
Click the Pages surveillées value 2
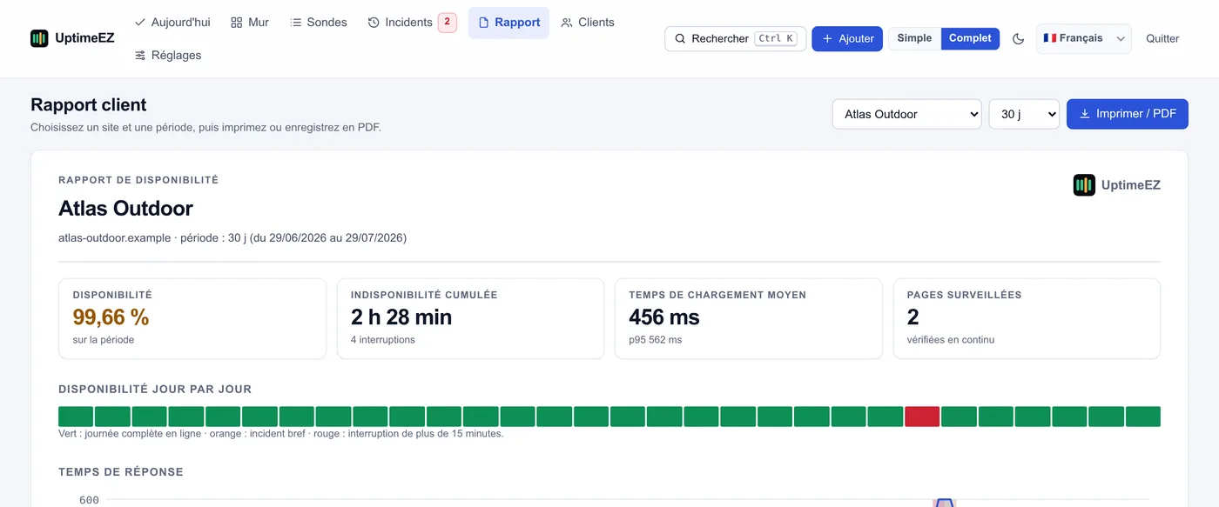click(913, 317)
